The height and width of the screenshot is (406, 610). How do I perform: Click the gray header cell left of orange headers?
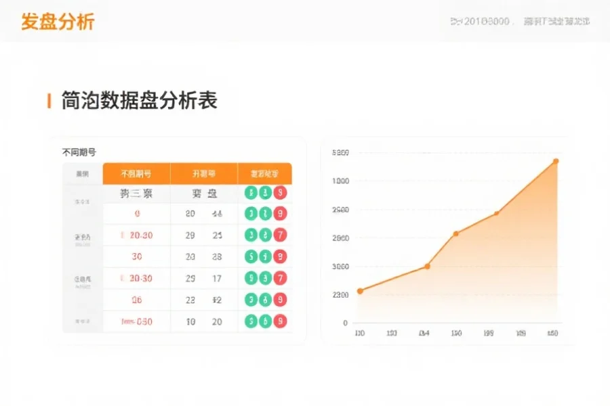[82, 174]
